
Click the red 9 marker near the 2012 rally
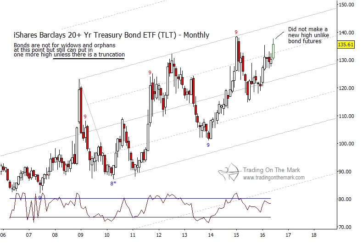150,72
